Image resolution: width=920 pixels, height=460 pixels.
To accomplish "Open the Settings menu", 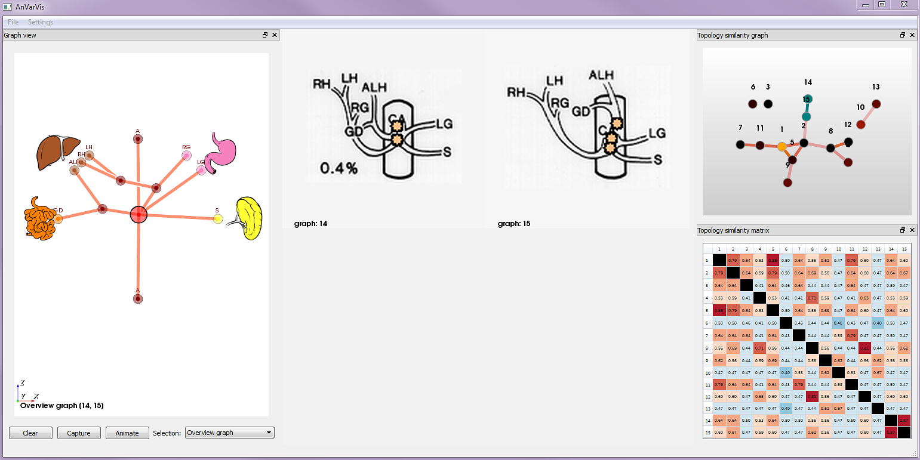I will (41, 22).
